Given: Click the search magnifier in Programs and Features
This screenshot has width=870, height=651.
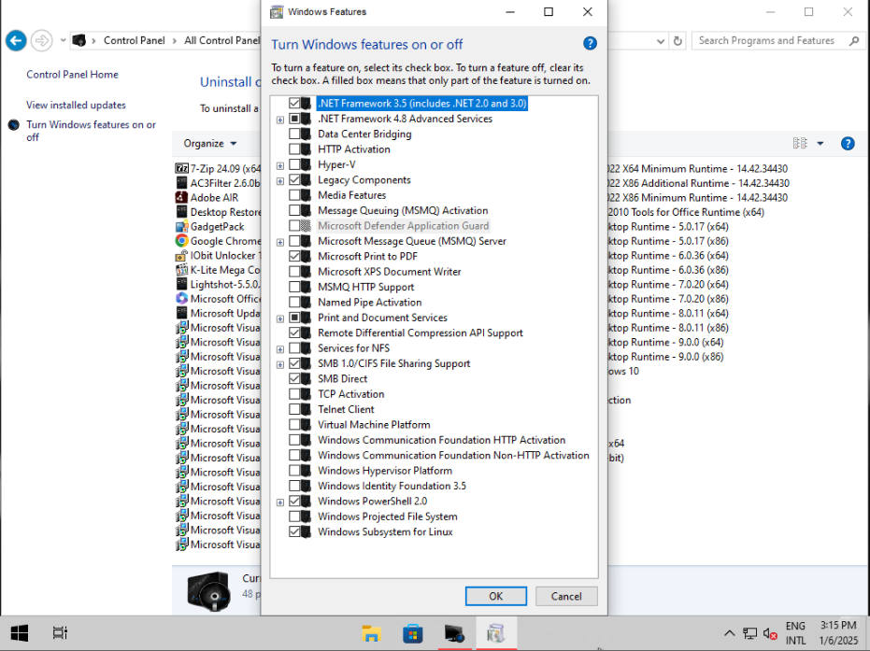Looking at the screenshot, I should (x=854, y=40).
